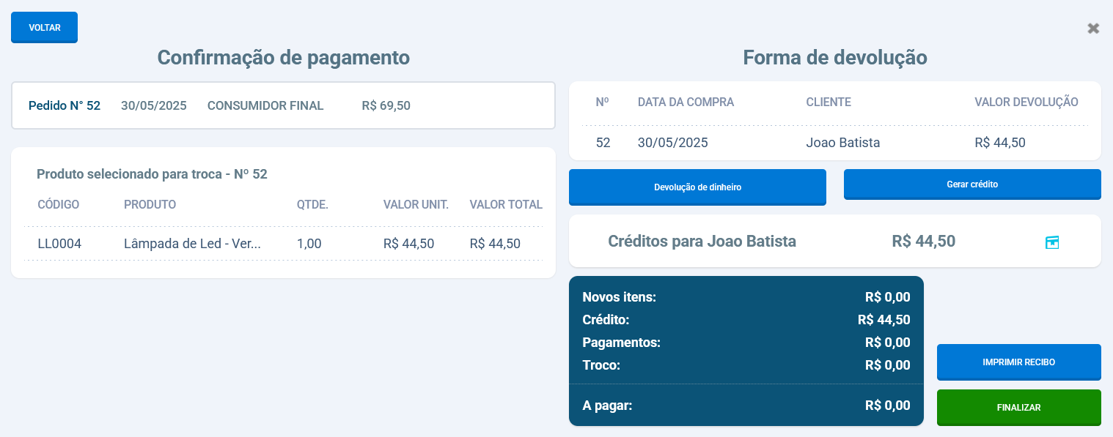Select the Lâmpada de Led product name
This screenshot has width=1113, height=437.
192,244
